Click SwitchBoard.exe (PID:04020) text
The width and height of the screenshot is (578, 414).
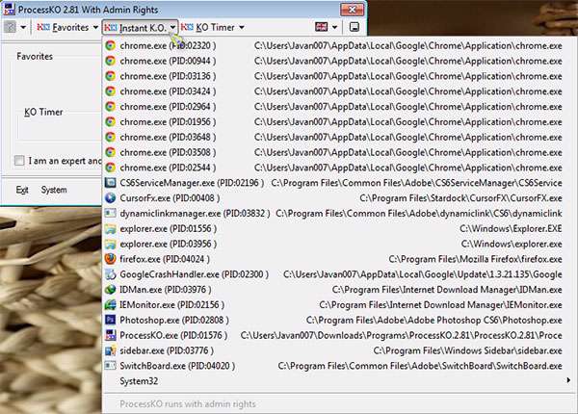tap(177, 366)
